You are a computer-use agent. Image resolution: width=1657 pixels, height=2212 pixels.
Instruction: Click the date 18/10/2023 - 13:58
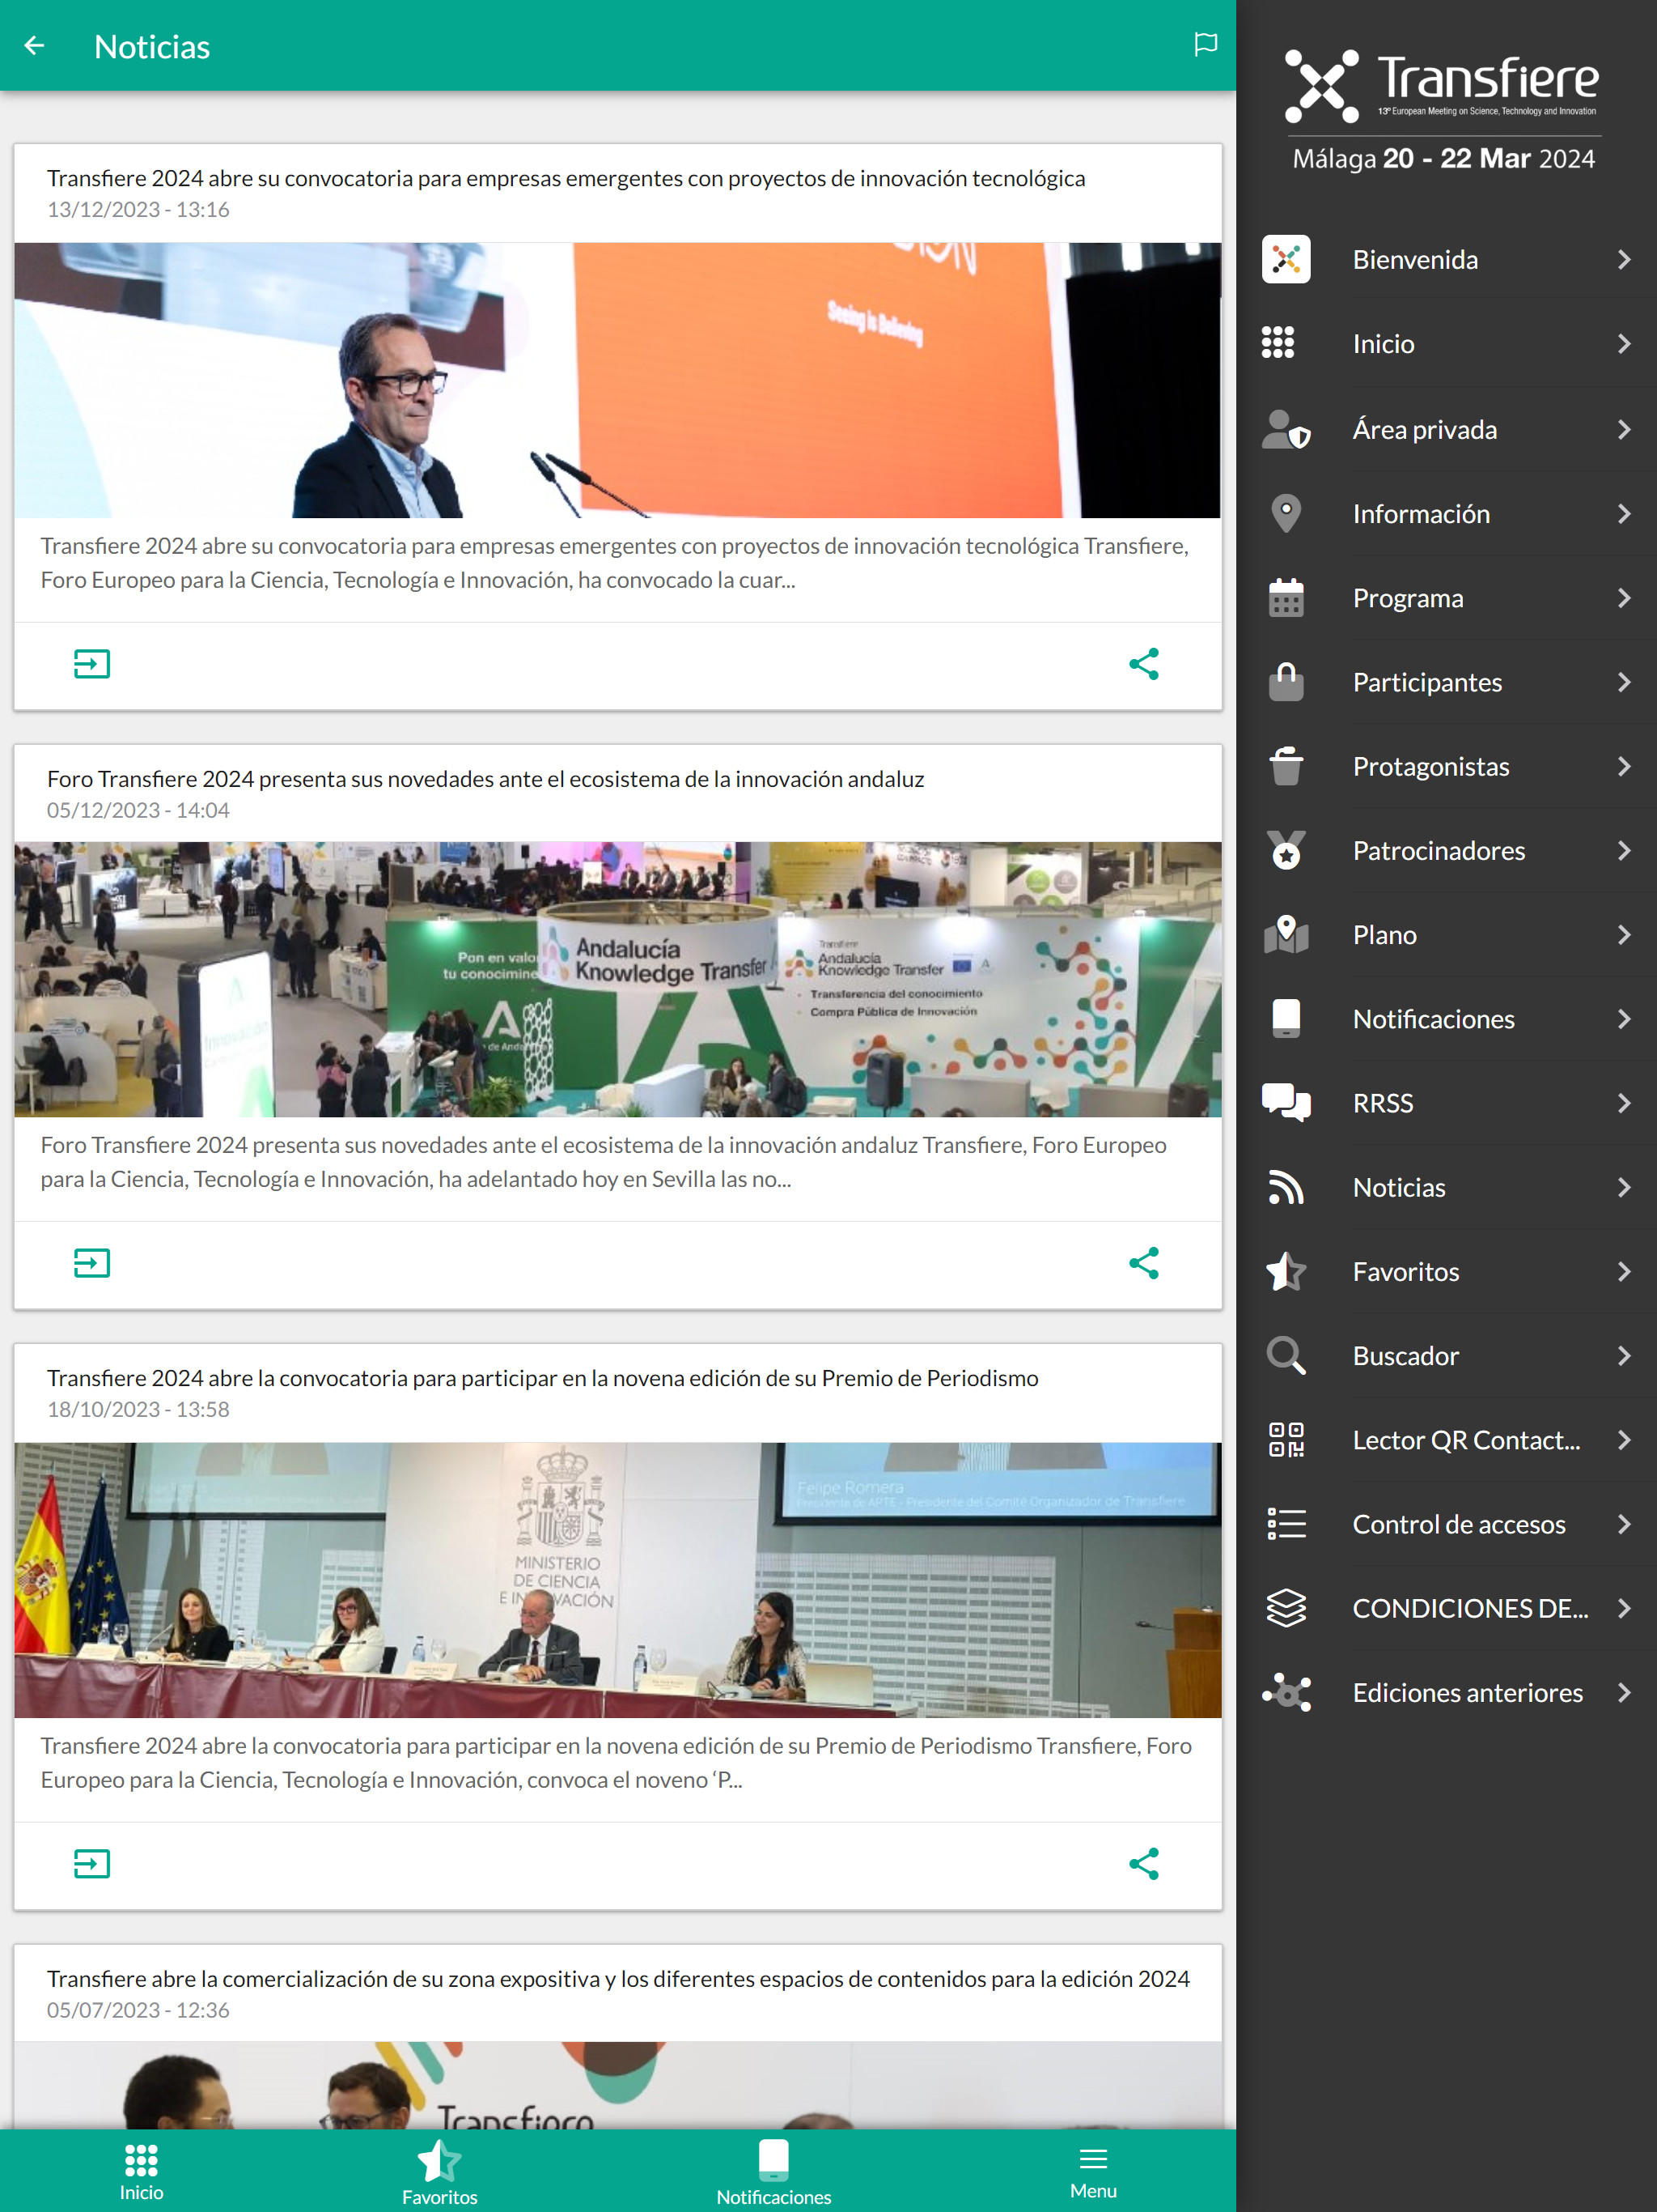point(138,1409)
